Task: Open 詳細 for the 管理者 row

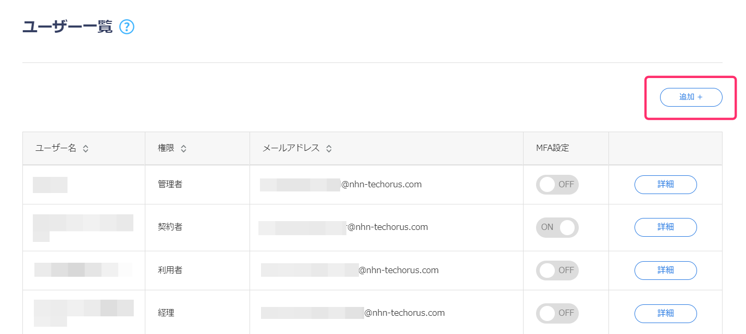Action: click(x=665, y=185)
